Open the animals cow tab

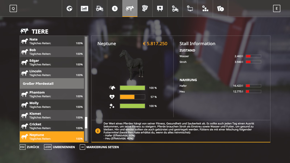coord(130,8)
